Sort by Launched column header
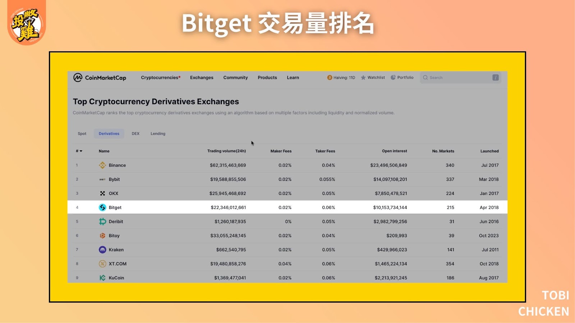This screenshot has width=575, height=323. point(489,151)
